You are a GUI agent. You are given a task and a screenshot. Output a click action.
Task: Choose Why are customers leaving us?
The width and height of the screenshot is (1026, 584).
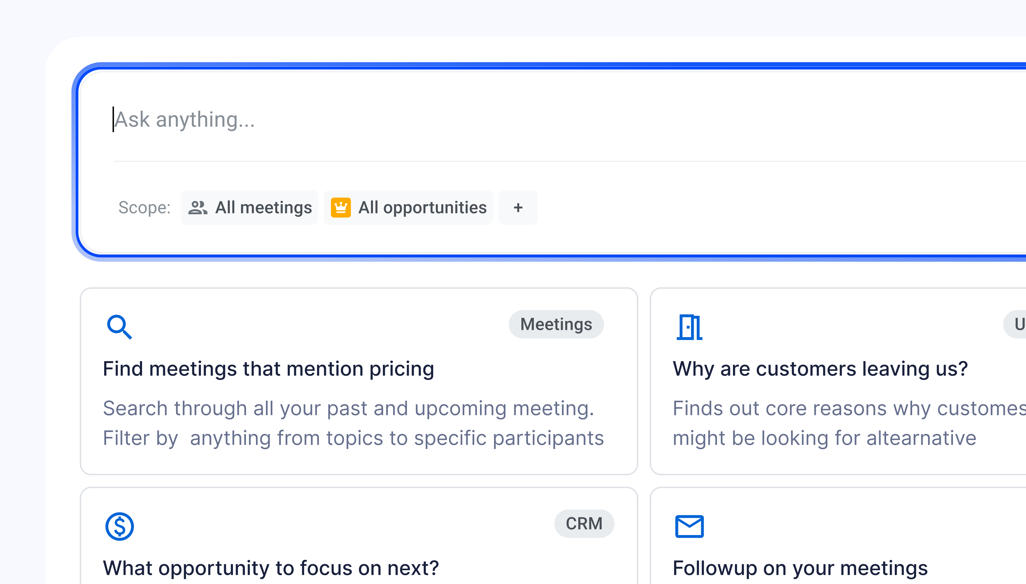(x=820, y=369)
